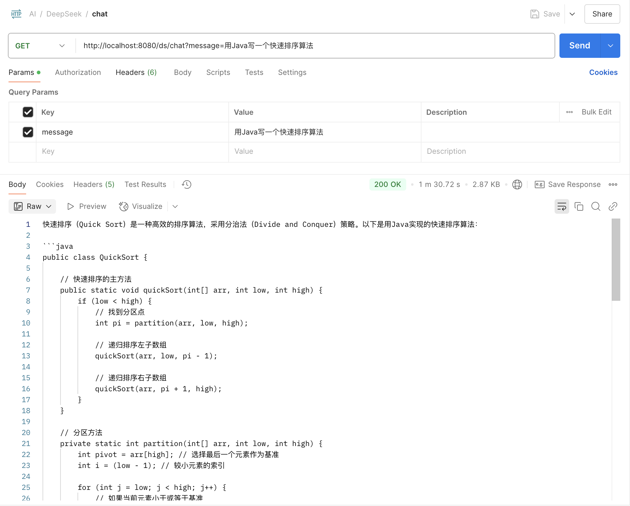
Task: Expand the Send button options dropdown
Action: coord(610,46)
